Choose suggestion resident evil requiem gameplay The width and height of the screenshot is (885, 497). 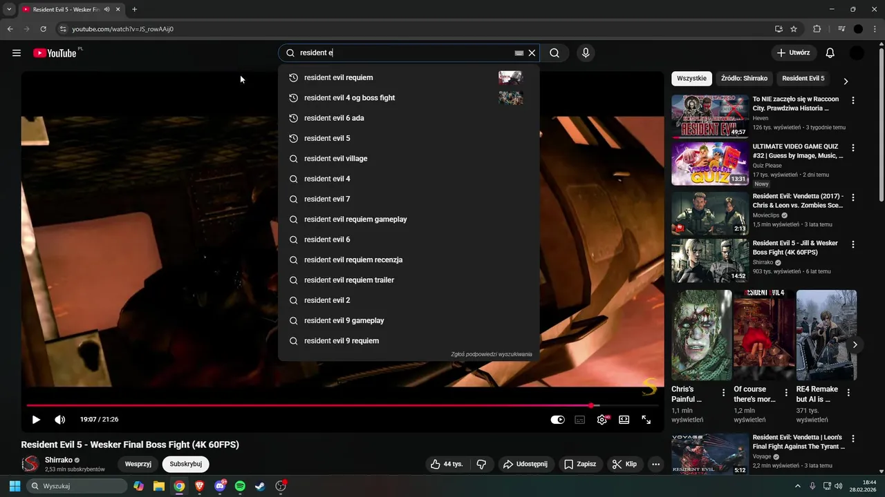click(x=409, y=220)
